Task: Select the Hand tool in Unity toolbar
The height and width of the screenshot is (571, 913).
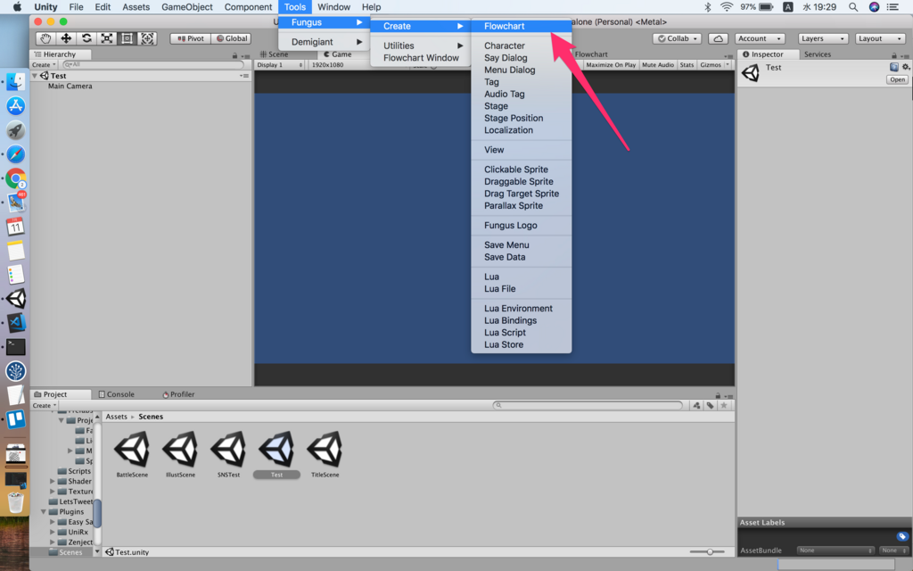Action: click(x=45, y=38)
